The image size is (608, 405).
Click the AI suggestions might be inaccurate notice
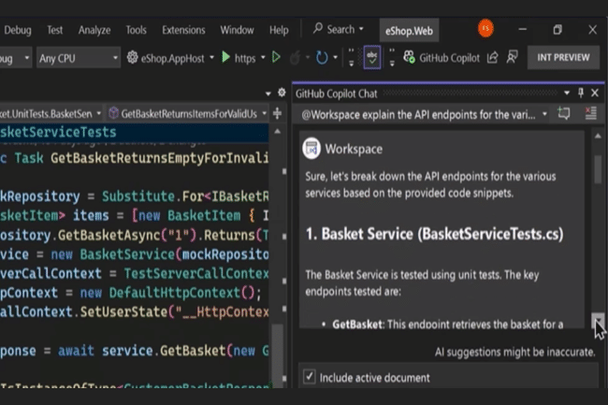point(514,352)
